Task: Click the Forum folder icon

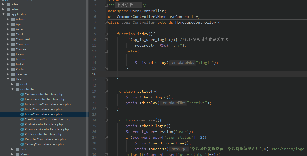Action: (x=13, y=59)
